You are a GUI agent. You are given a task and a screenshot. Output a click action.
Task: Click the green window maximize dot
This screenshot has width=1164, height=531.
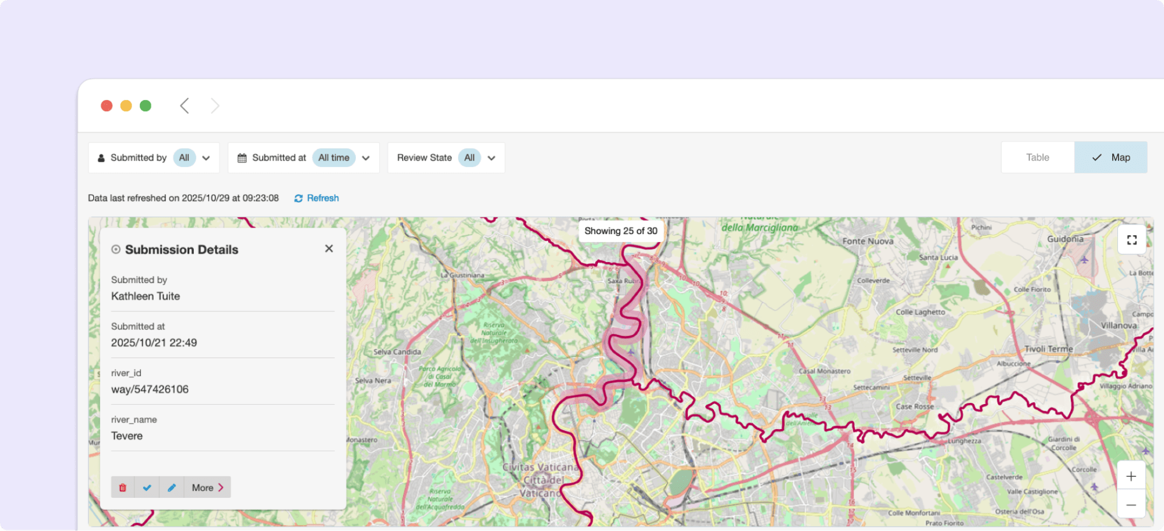(x=146, y=106)
